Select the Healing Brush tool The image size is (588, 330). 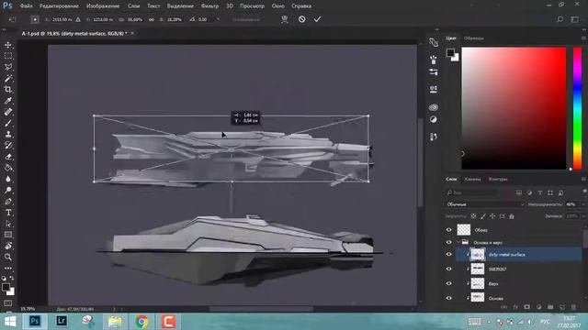point(8,112)
